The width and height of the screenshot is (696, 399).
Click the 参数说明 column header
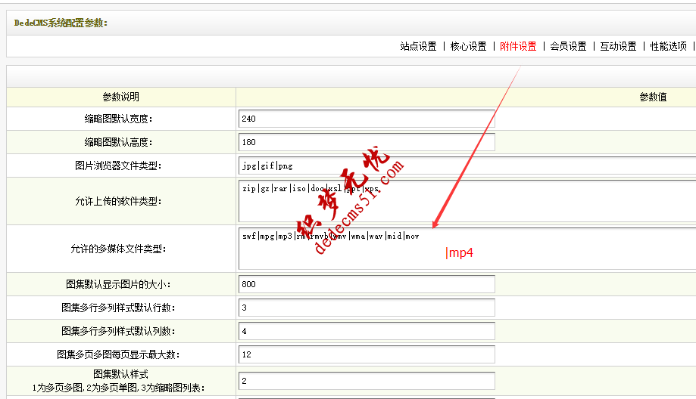pyautogui.click(x=121, y=97)
